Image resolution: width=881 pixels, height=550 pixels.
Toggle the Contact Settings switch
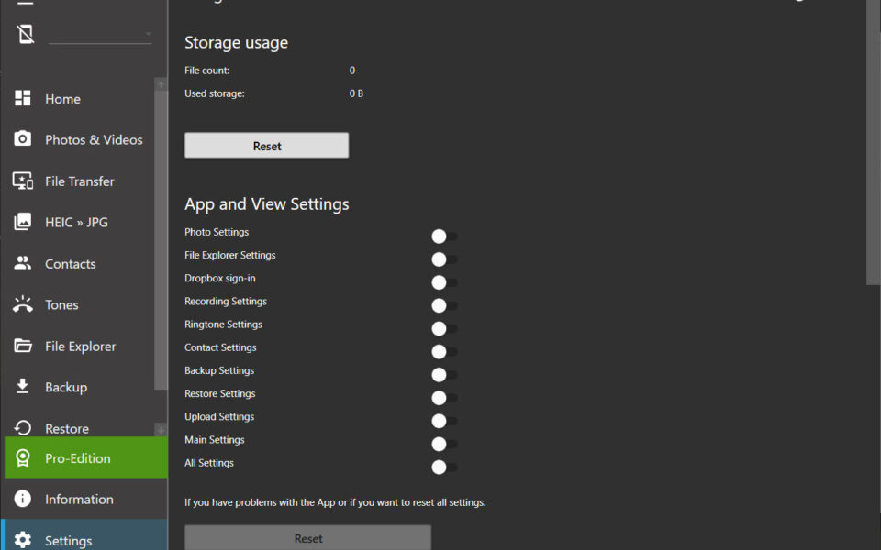coord(444,352)
